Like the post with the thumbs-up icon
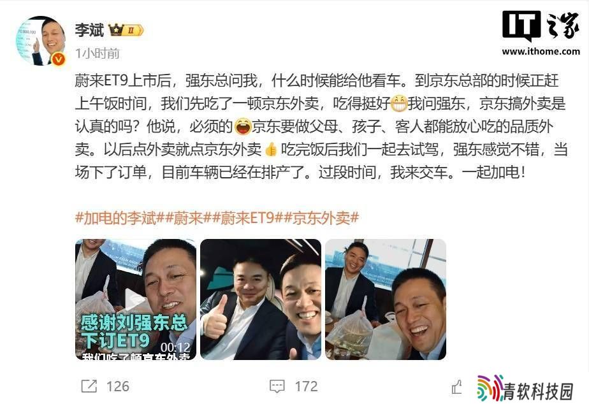This screenshot has height=404, width=589. coord(457,387)
